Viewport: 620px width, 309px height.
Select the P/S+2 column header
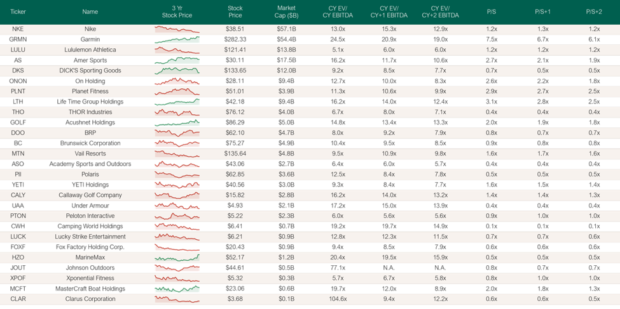(x=594, y=12)
